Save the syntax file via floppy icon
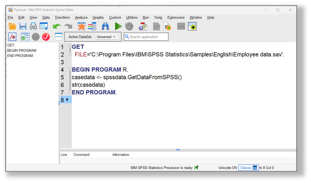This screenshot has width=311, height=183. 23,26
